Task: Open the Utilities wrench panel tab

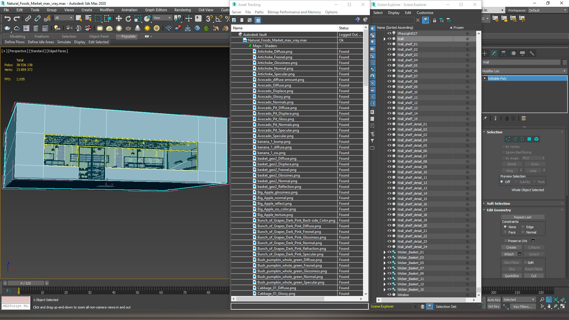Action: pos(532,53)
